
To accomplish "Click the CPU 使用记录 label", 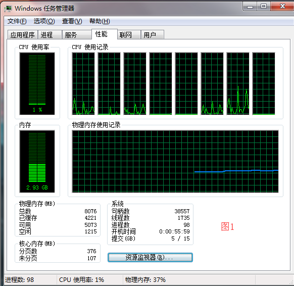I will click(90, 47).
